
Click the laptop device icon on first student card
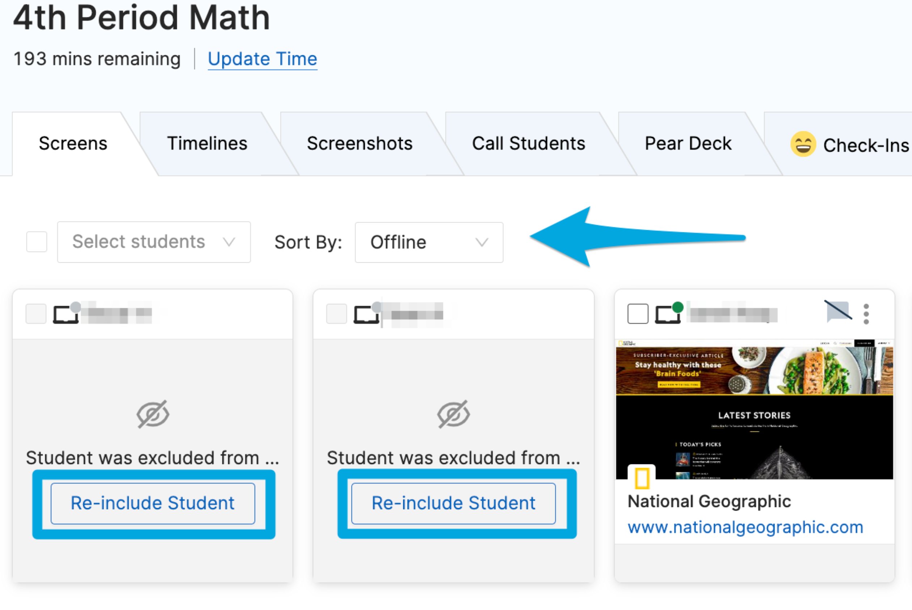coord(66,313)
